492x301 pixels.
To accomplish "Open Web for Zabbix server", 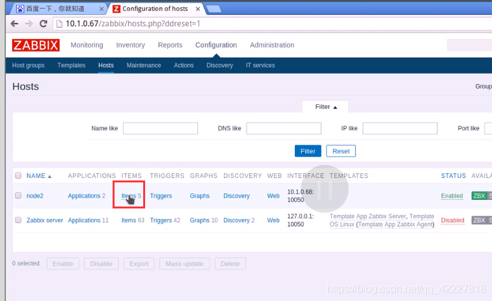I will tap(273, 220).
